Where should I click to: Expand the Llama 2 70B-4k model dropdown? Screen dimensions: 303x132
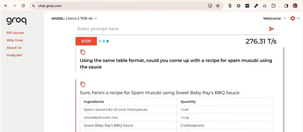(74, 19)
